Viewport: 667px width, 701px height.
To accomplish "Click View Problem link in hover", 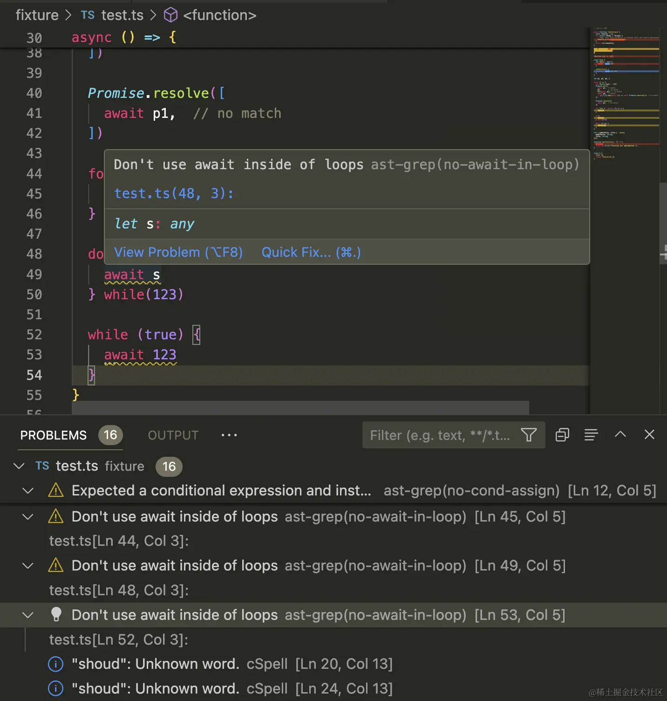I will [178, 252].
